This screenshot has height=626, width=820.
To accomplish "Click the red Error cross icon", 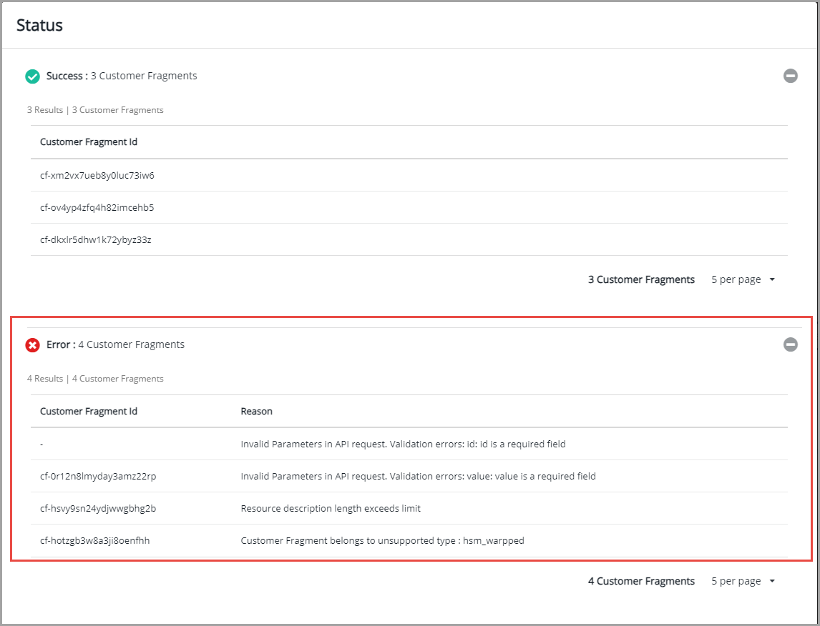I will (32, 345).
